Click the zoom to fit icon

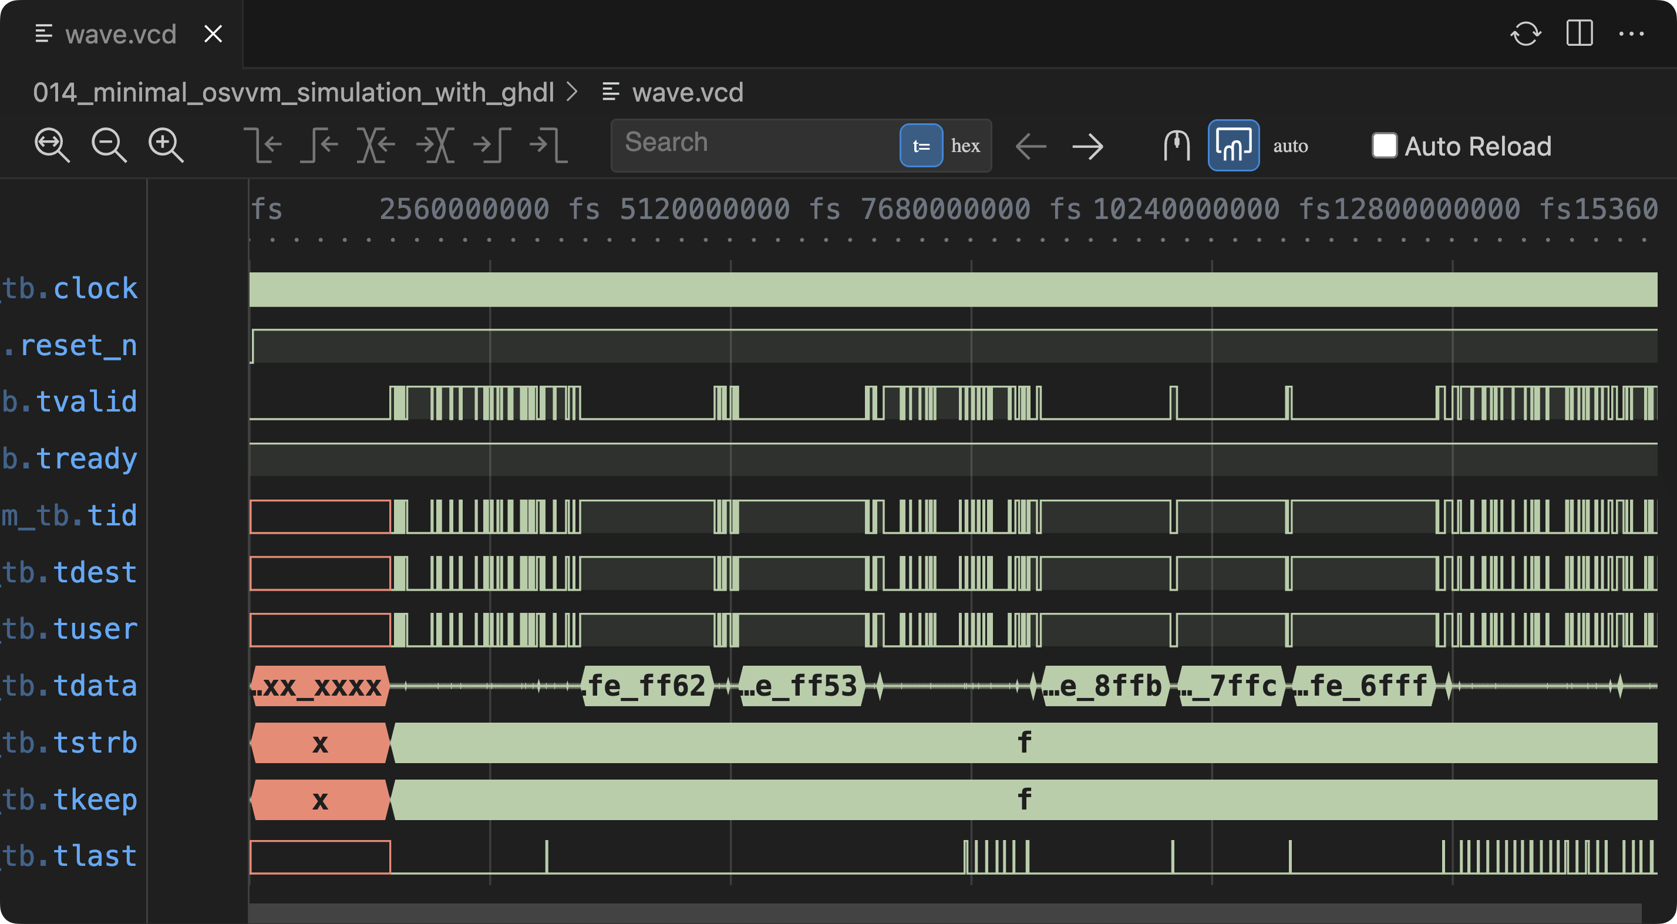tap(52, 144)
